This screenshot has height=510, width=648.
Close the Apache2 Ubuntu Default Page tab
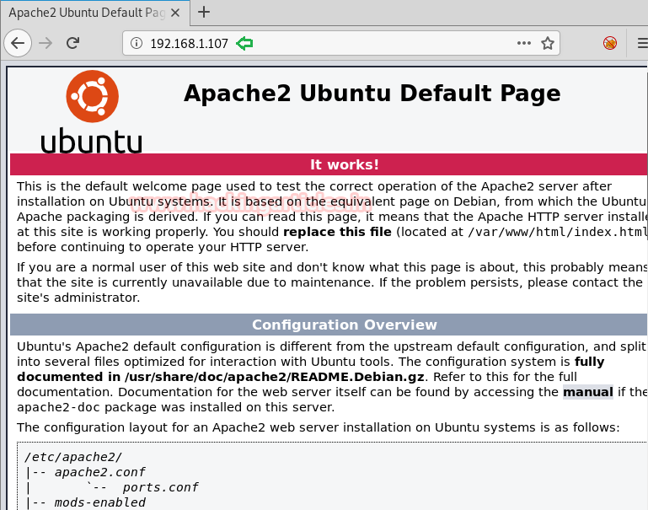tap(175, 13)
